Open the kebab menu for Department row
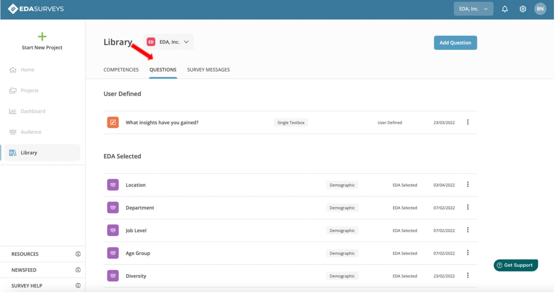Viewport: 557px width, 293px height. 468,207
